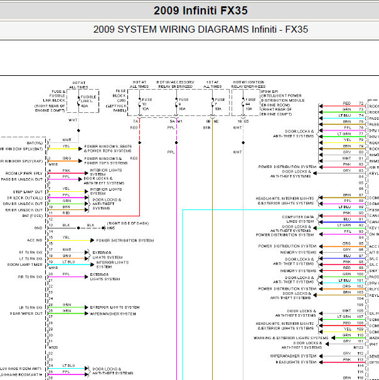Click the "STEP LAMP OUT" pin name

point(28,192)
